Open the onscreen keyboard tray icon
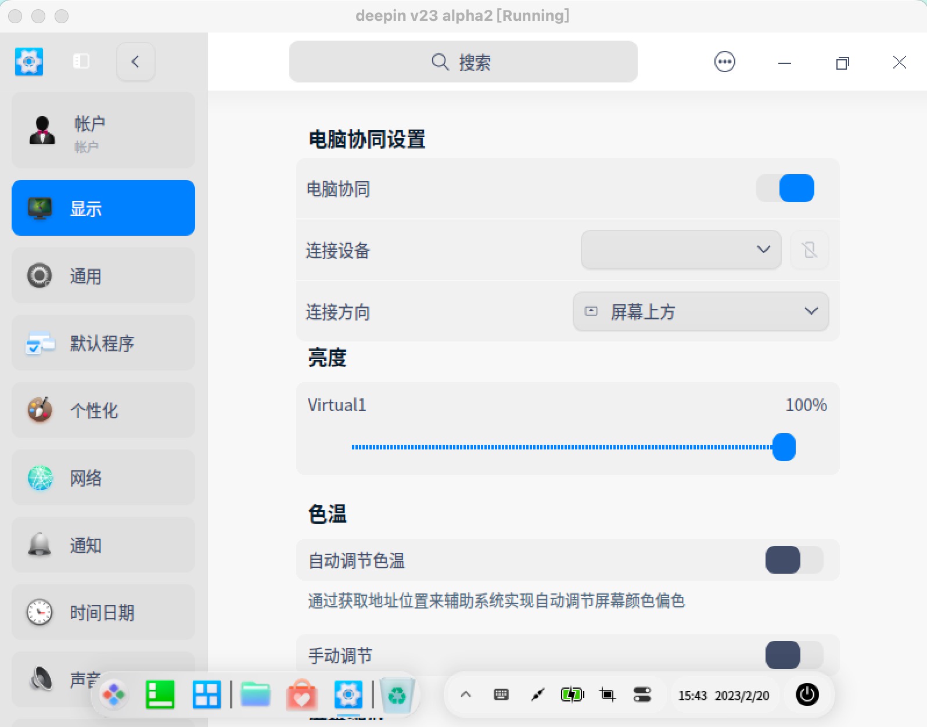The image size is (927, 727). click(501, 694)
